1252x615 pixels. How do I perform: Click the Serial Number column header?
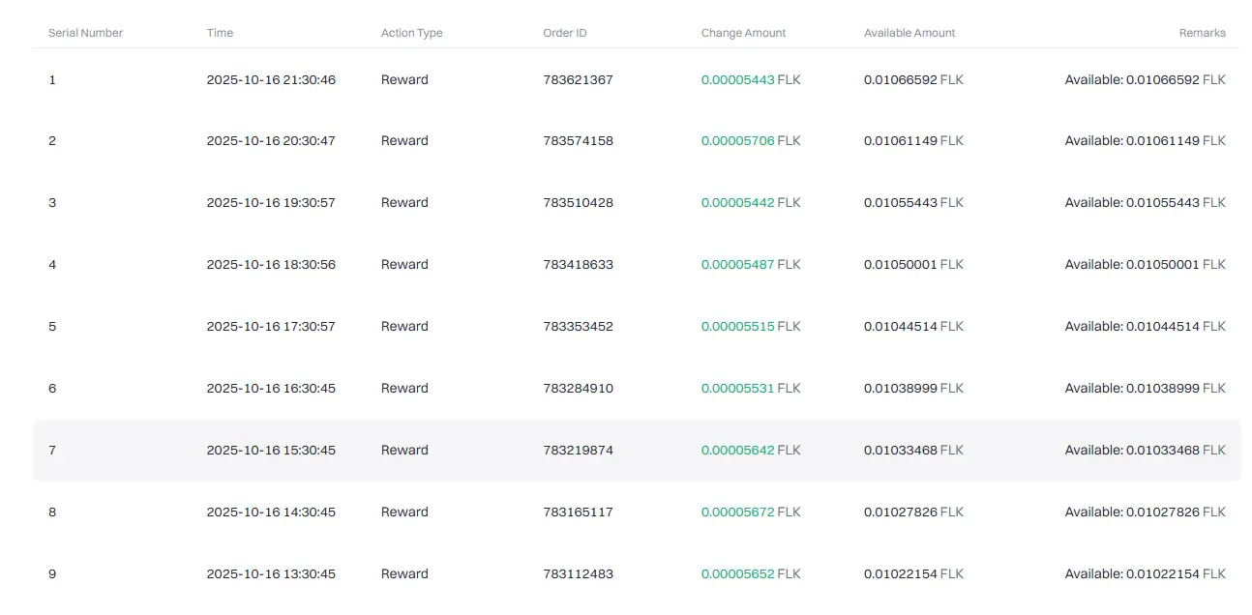pos(85,33)
